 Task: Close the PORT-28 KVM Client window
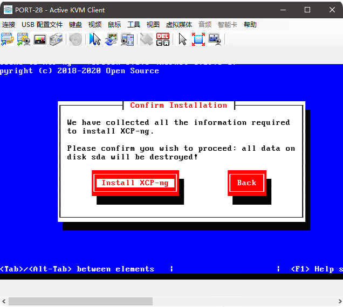(332, 10)
